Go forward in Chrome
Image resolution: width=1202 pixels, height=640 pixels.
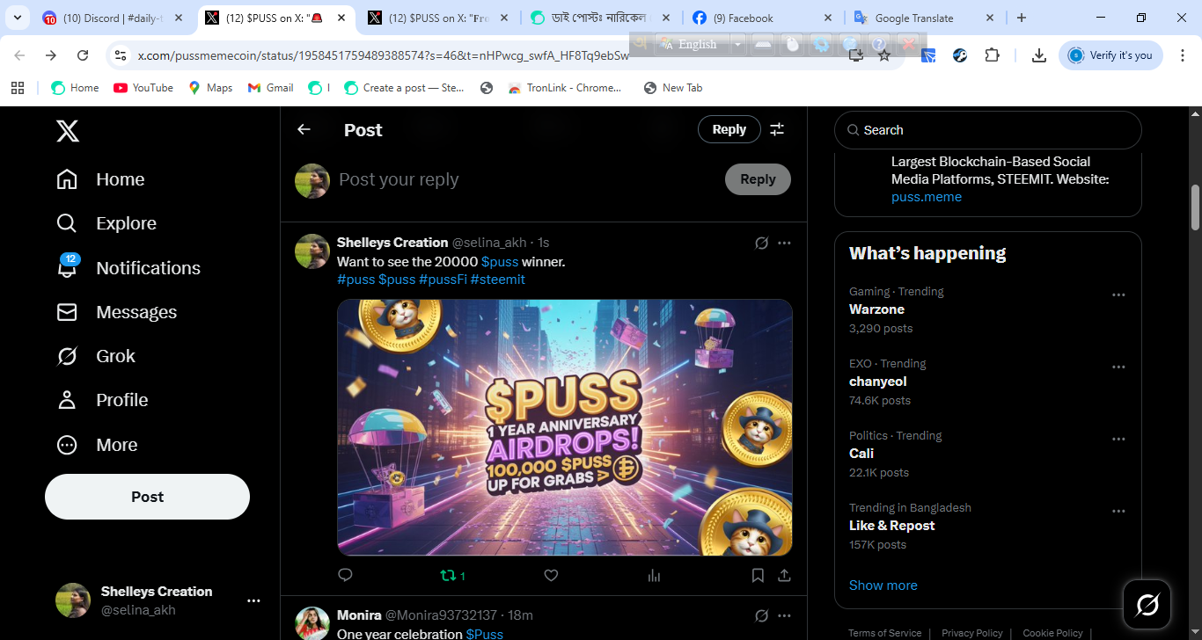(x=51, y=55)
